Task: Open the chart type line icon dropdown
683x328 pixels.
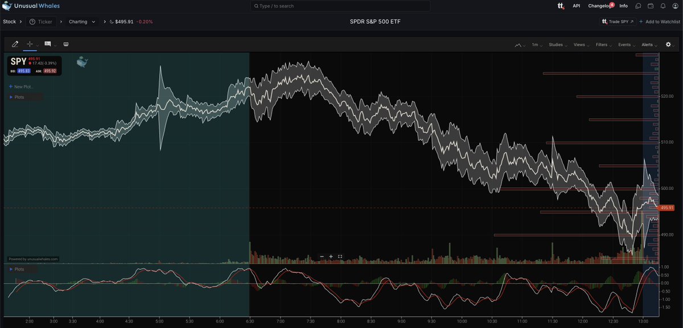Action: click(520, 44)
